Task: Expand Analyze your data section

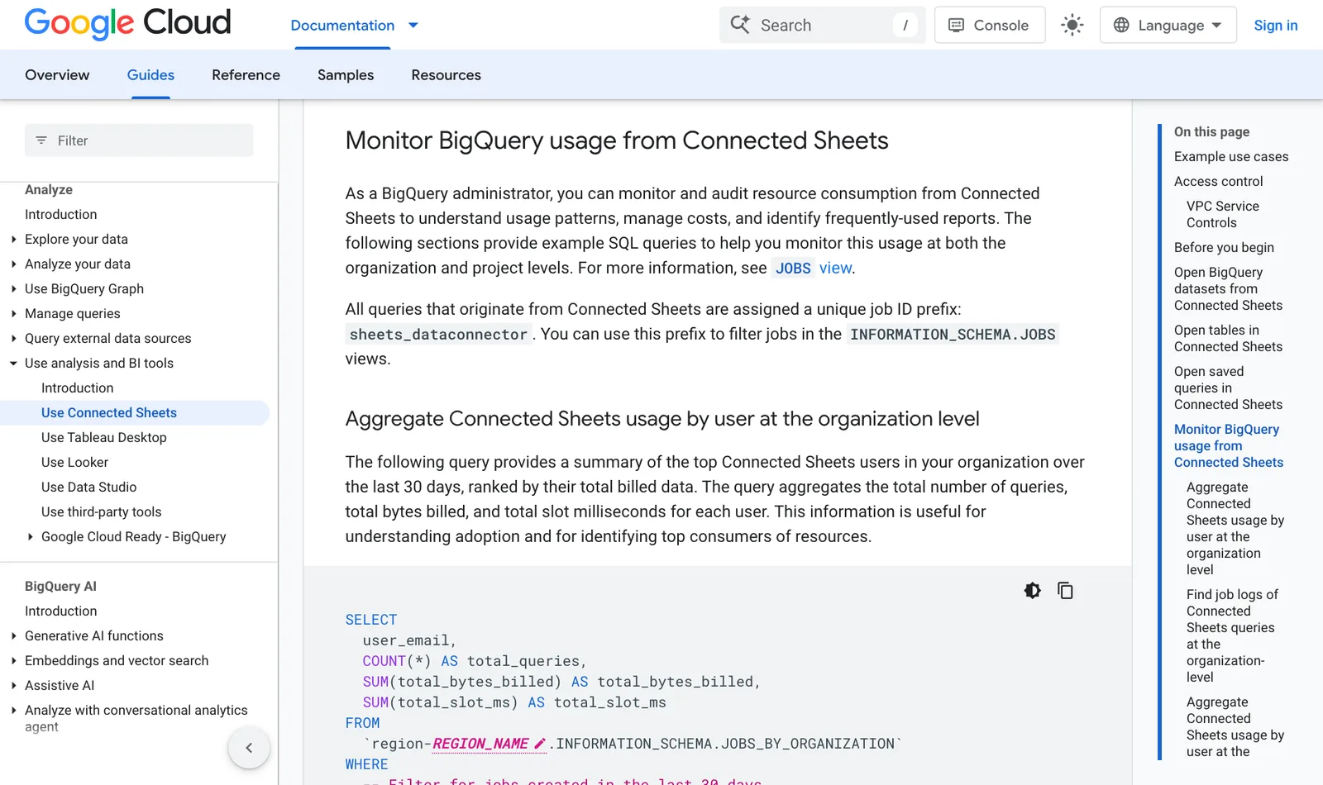Action: (14, 264)
